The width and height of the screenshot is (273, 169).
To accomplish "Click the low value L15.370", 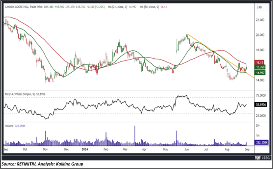I will pyautogui.click(x=70, y=7).
